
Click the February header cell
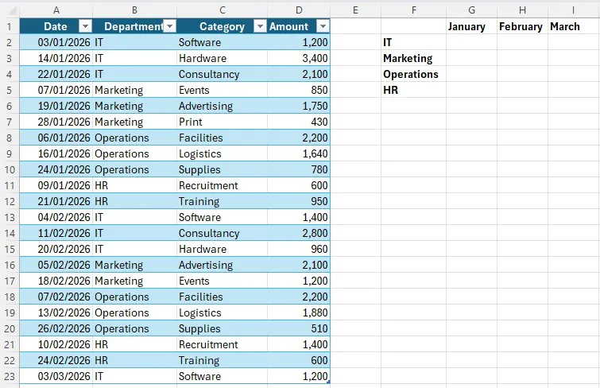pos(522,26)
